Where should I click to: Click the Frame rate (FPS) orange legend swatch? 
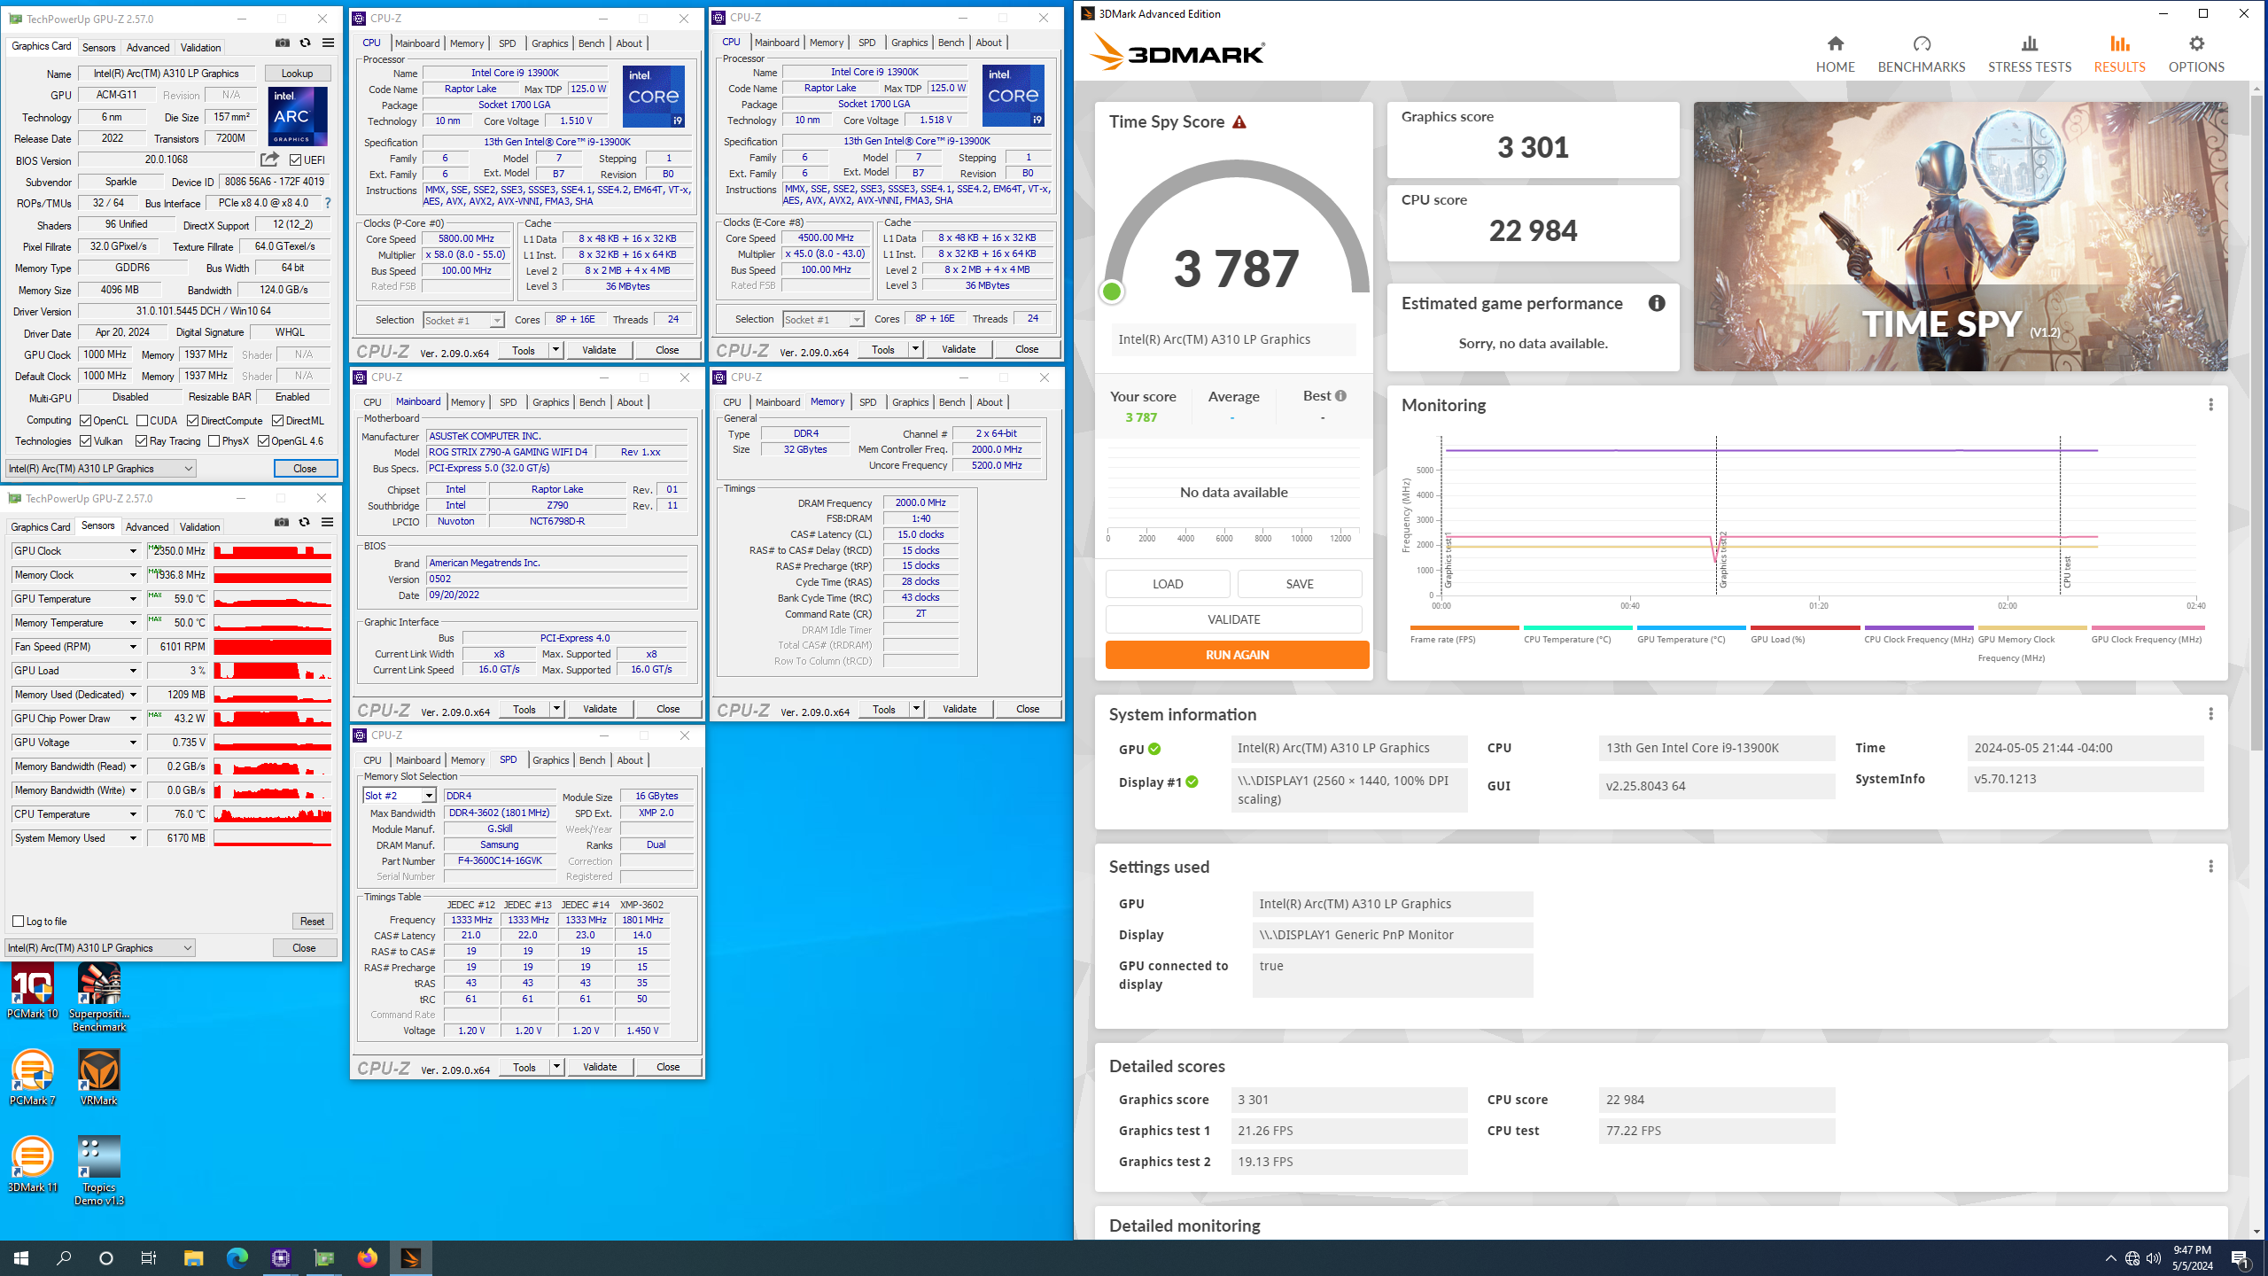tap(1464, 627)
